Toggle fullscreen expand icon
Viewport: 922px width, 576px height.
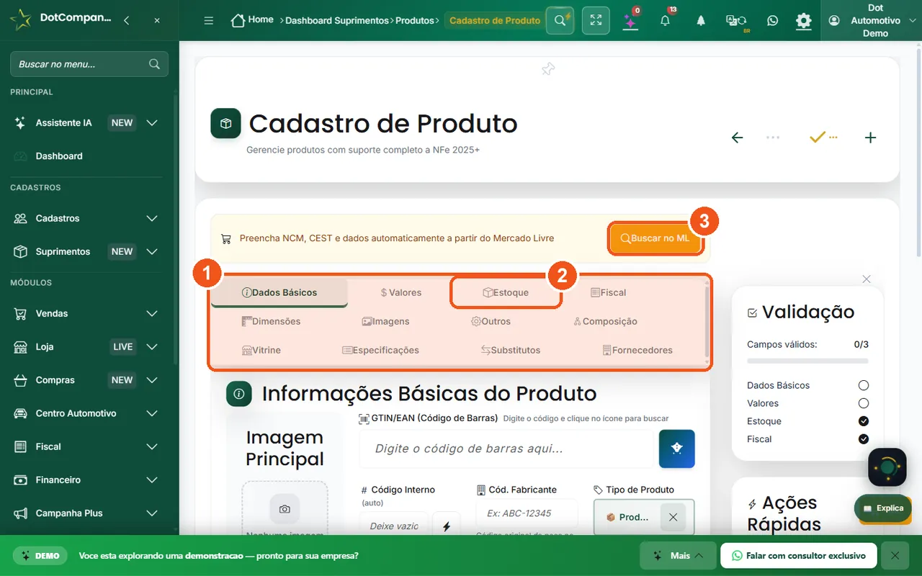tap(596, 20)
